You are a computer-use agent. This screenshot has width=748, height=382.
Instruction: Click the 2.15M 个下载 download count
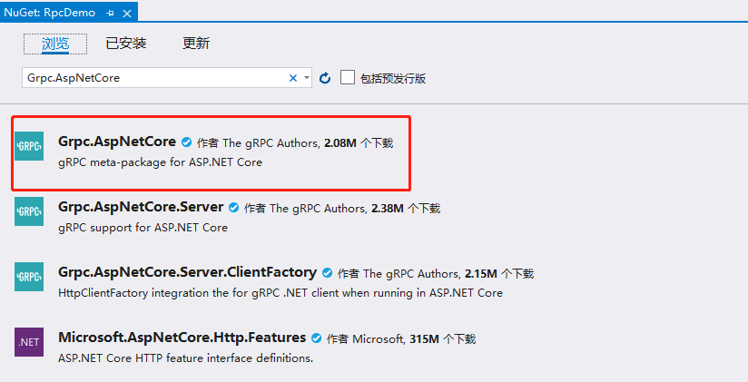pyautogui.click(x=499, y=274)
